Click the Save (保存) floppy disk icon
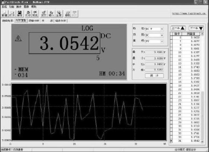Viewport: 209px width, 152px height. (x=20, y=13)
